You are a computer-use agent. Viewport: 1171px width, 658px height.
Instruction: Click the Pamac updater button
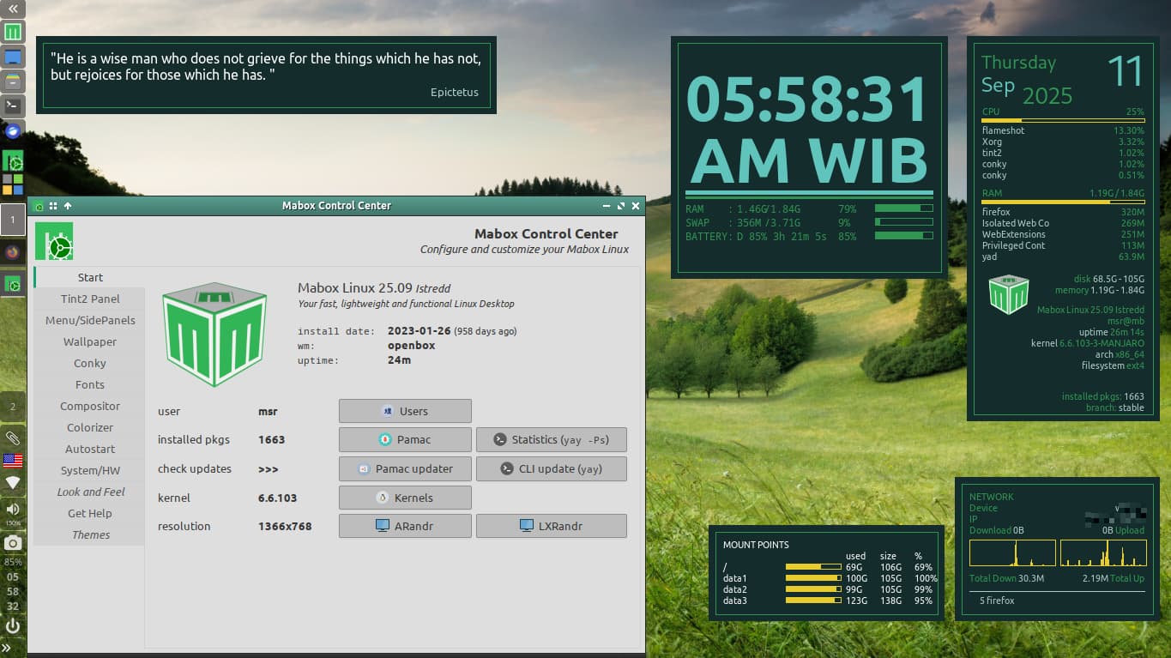[x=405, y=469]
